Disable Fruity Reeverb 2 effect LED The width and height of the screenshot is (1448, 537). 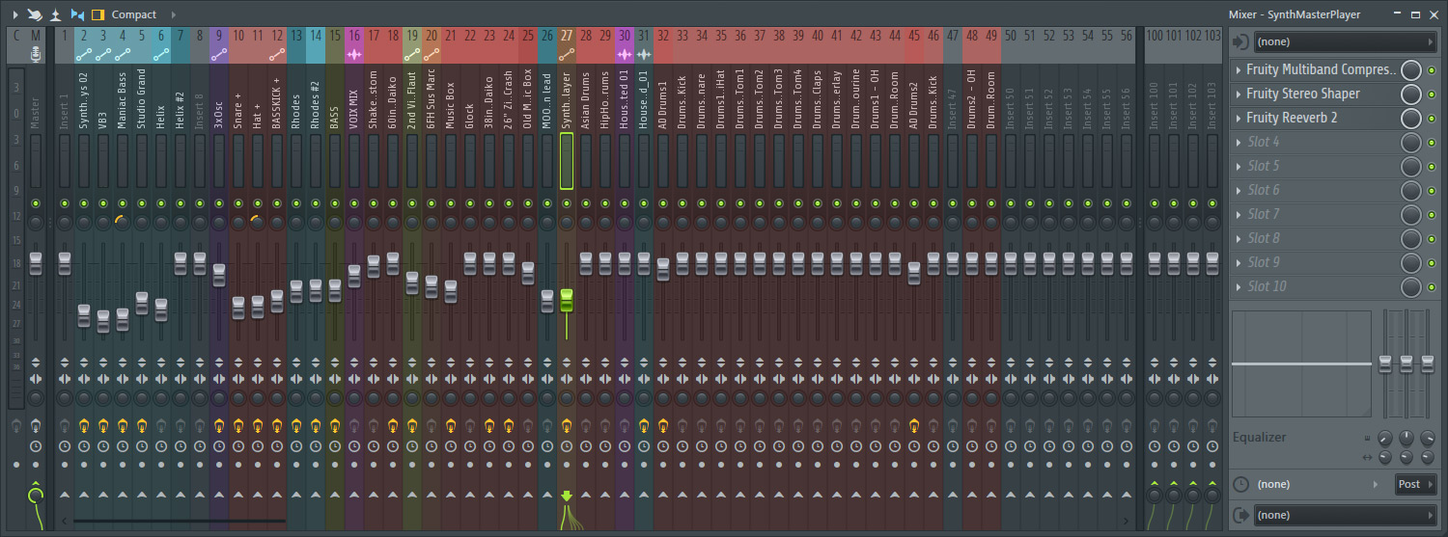[x=1433, y=118]
